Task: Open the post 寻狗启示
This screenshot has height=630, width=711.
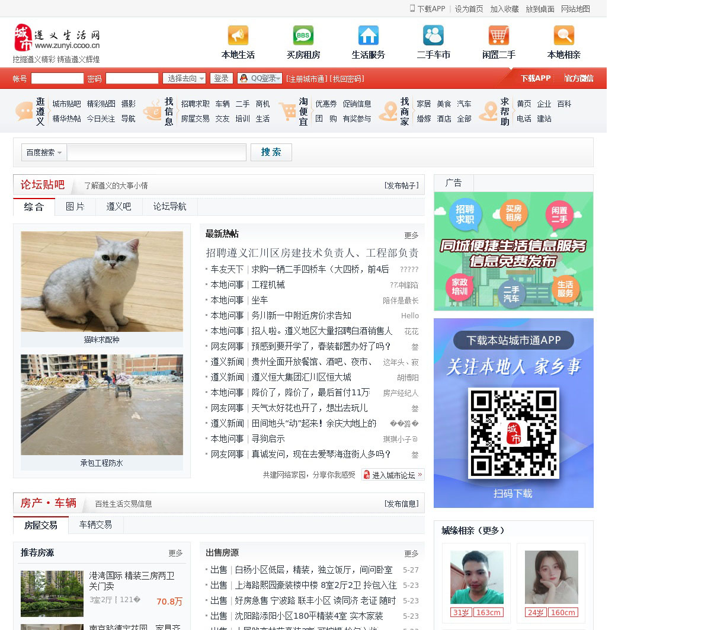Action: click(x=268, y=439)
